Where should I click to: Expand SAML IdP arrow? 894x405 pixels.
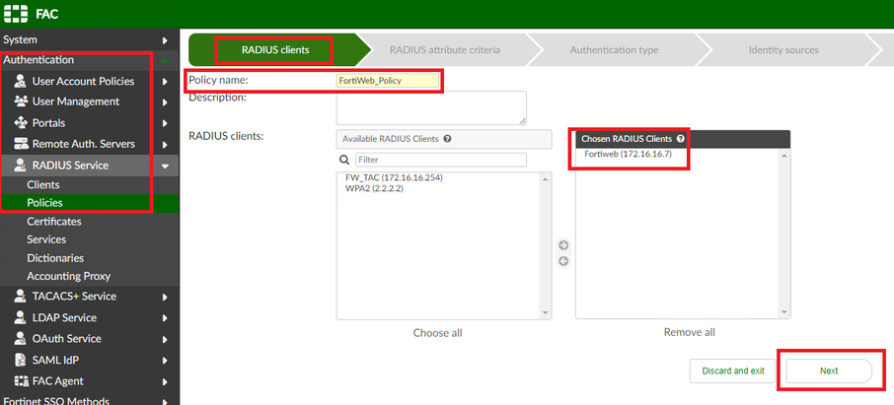[x=165, y=361]
